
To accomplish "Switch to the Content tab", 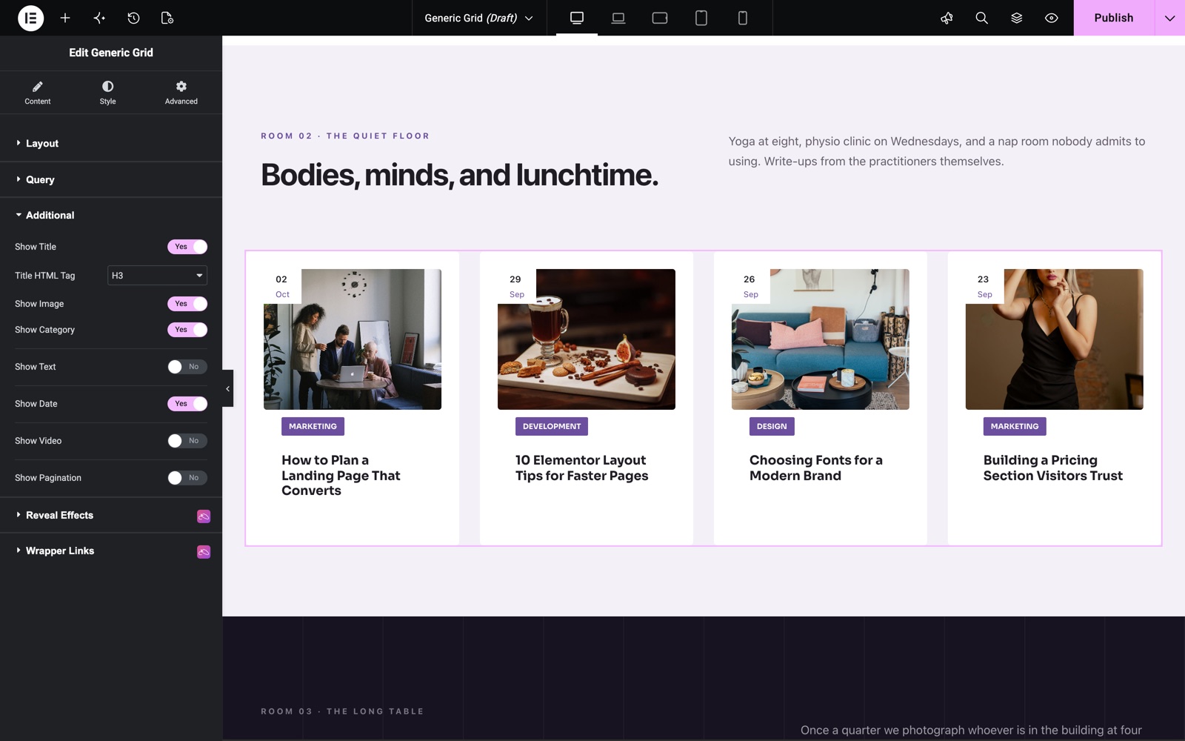I will point(38,93).
